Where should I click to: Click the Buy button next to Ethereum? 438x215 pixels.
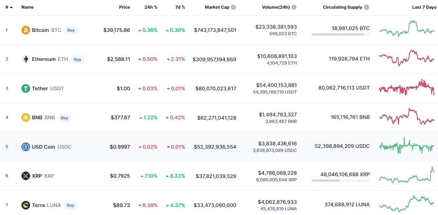point(78,59)
